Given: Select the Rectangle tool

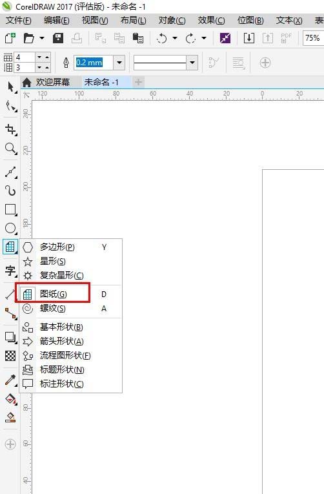Looking at the screenshot, I should 11,209.
